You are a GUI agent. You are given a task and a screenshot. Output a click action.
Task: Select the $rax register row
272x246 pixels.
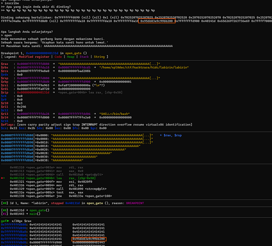(x=80, y=64)
